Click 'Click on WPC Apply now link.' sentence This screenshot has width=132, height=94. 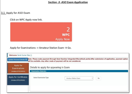pos(26,20)
